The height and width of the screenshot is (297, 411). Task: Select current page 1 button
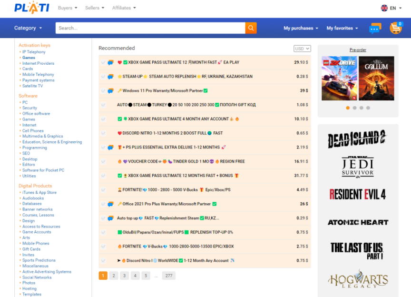tap(103, 276)
